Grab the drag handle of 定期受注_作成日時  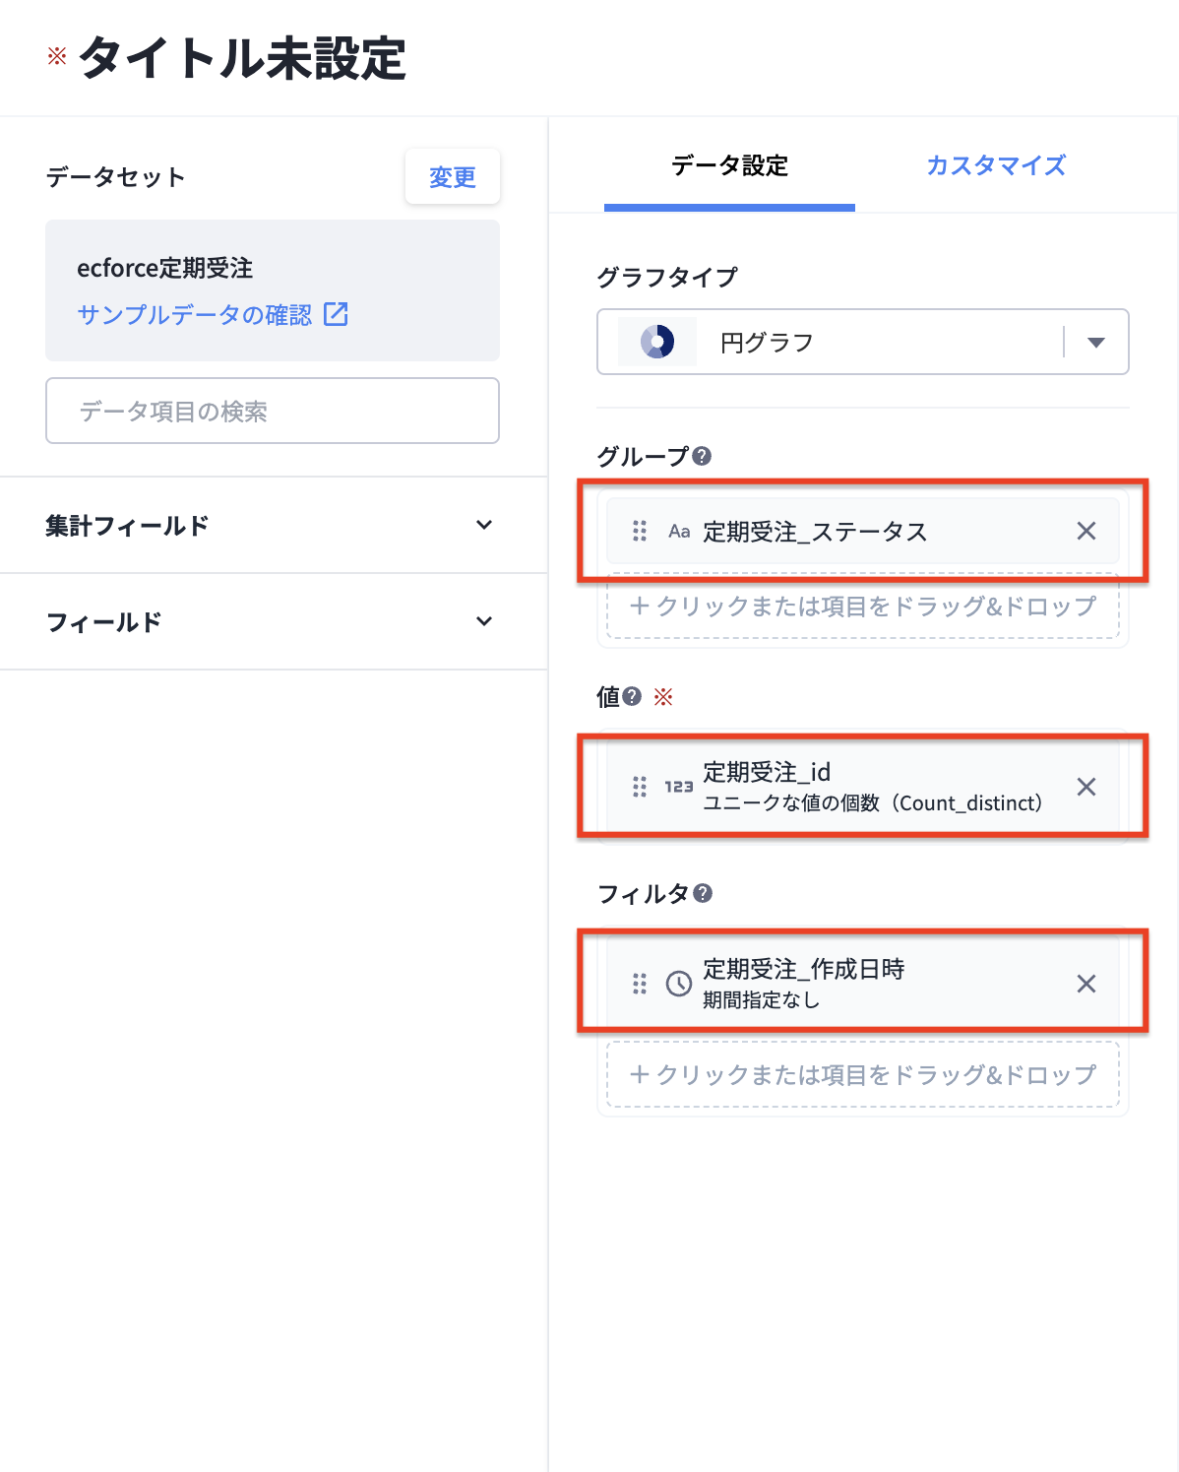(x=640, y=984)
